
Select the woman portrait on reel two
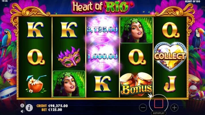point(69,84)
